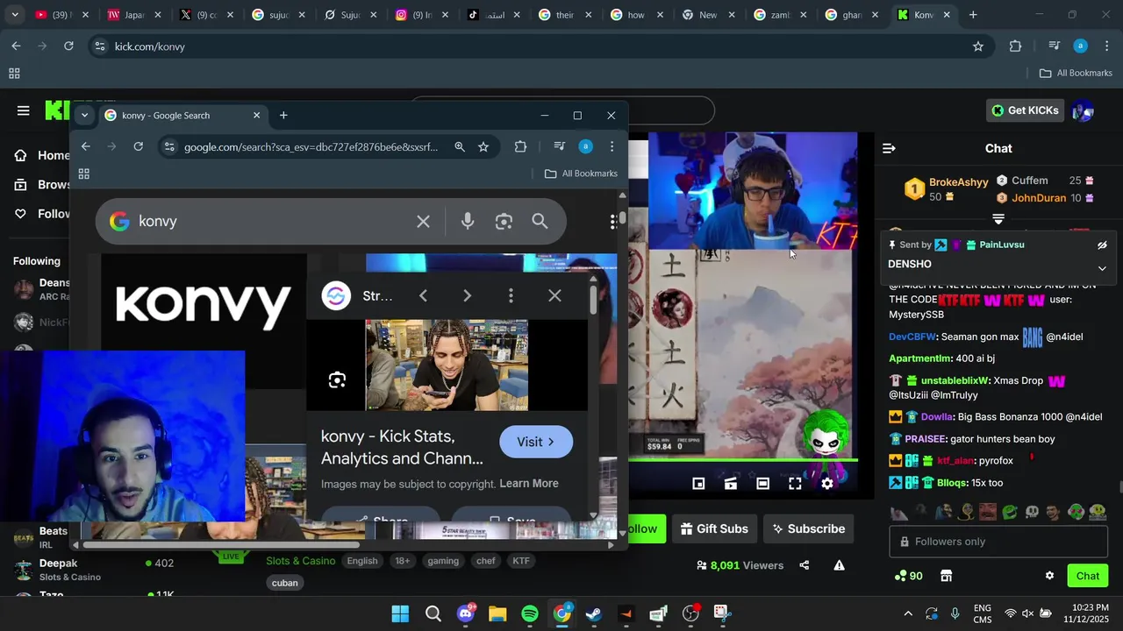
Task: Toggle mini player picture-in-picture icon
Action: [698, 483]
